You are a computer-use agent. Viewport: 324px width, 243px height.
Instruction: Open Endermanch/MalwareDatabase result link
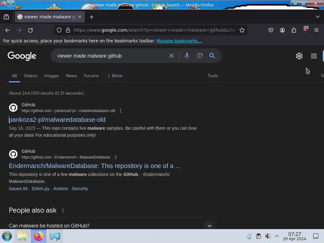[95, 166]
